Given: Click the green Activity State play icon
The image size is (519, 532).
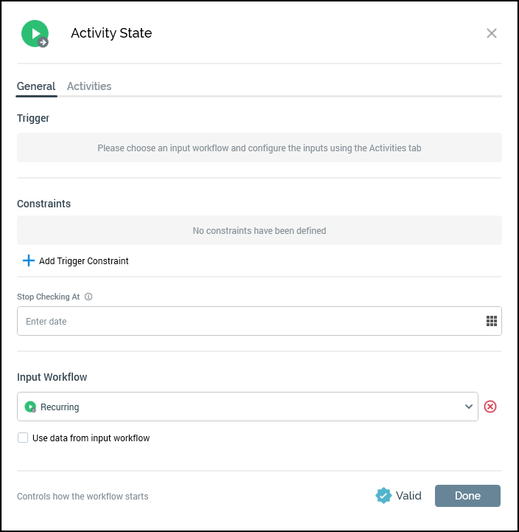Looking at the screenshot, I should [x=35, y=34].
